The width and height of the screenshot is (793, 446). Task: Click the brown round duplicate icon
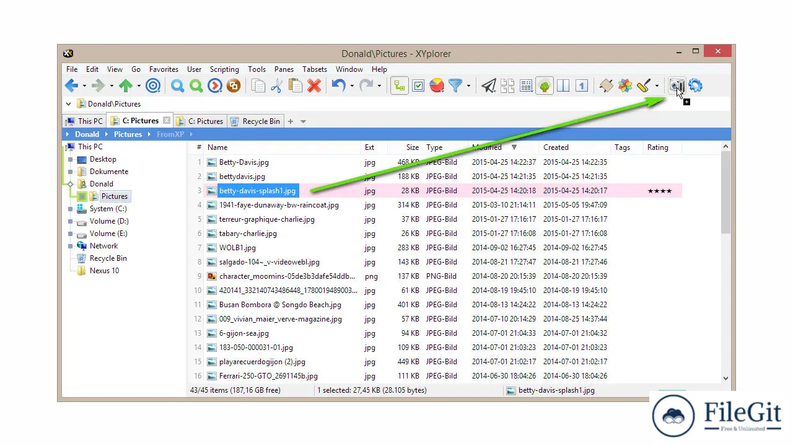pos(234,86)
